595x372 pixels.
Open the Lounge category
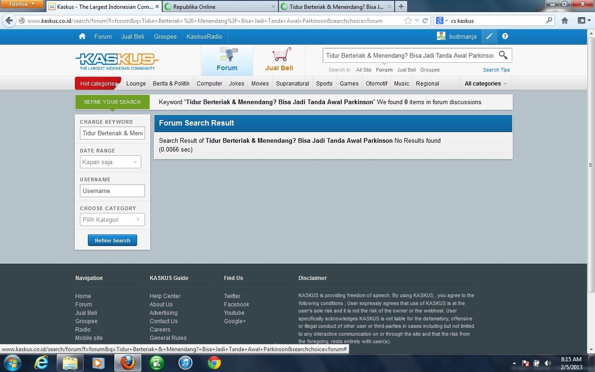[x=136, y=84]
